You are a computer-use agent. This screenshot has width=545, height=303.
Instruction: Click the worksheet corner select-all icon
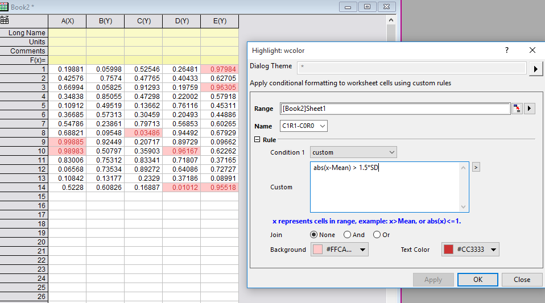click(x=5, y=20)
